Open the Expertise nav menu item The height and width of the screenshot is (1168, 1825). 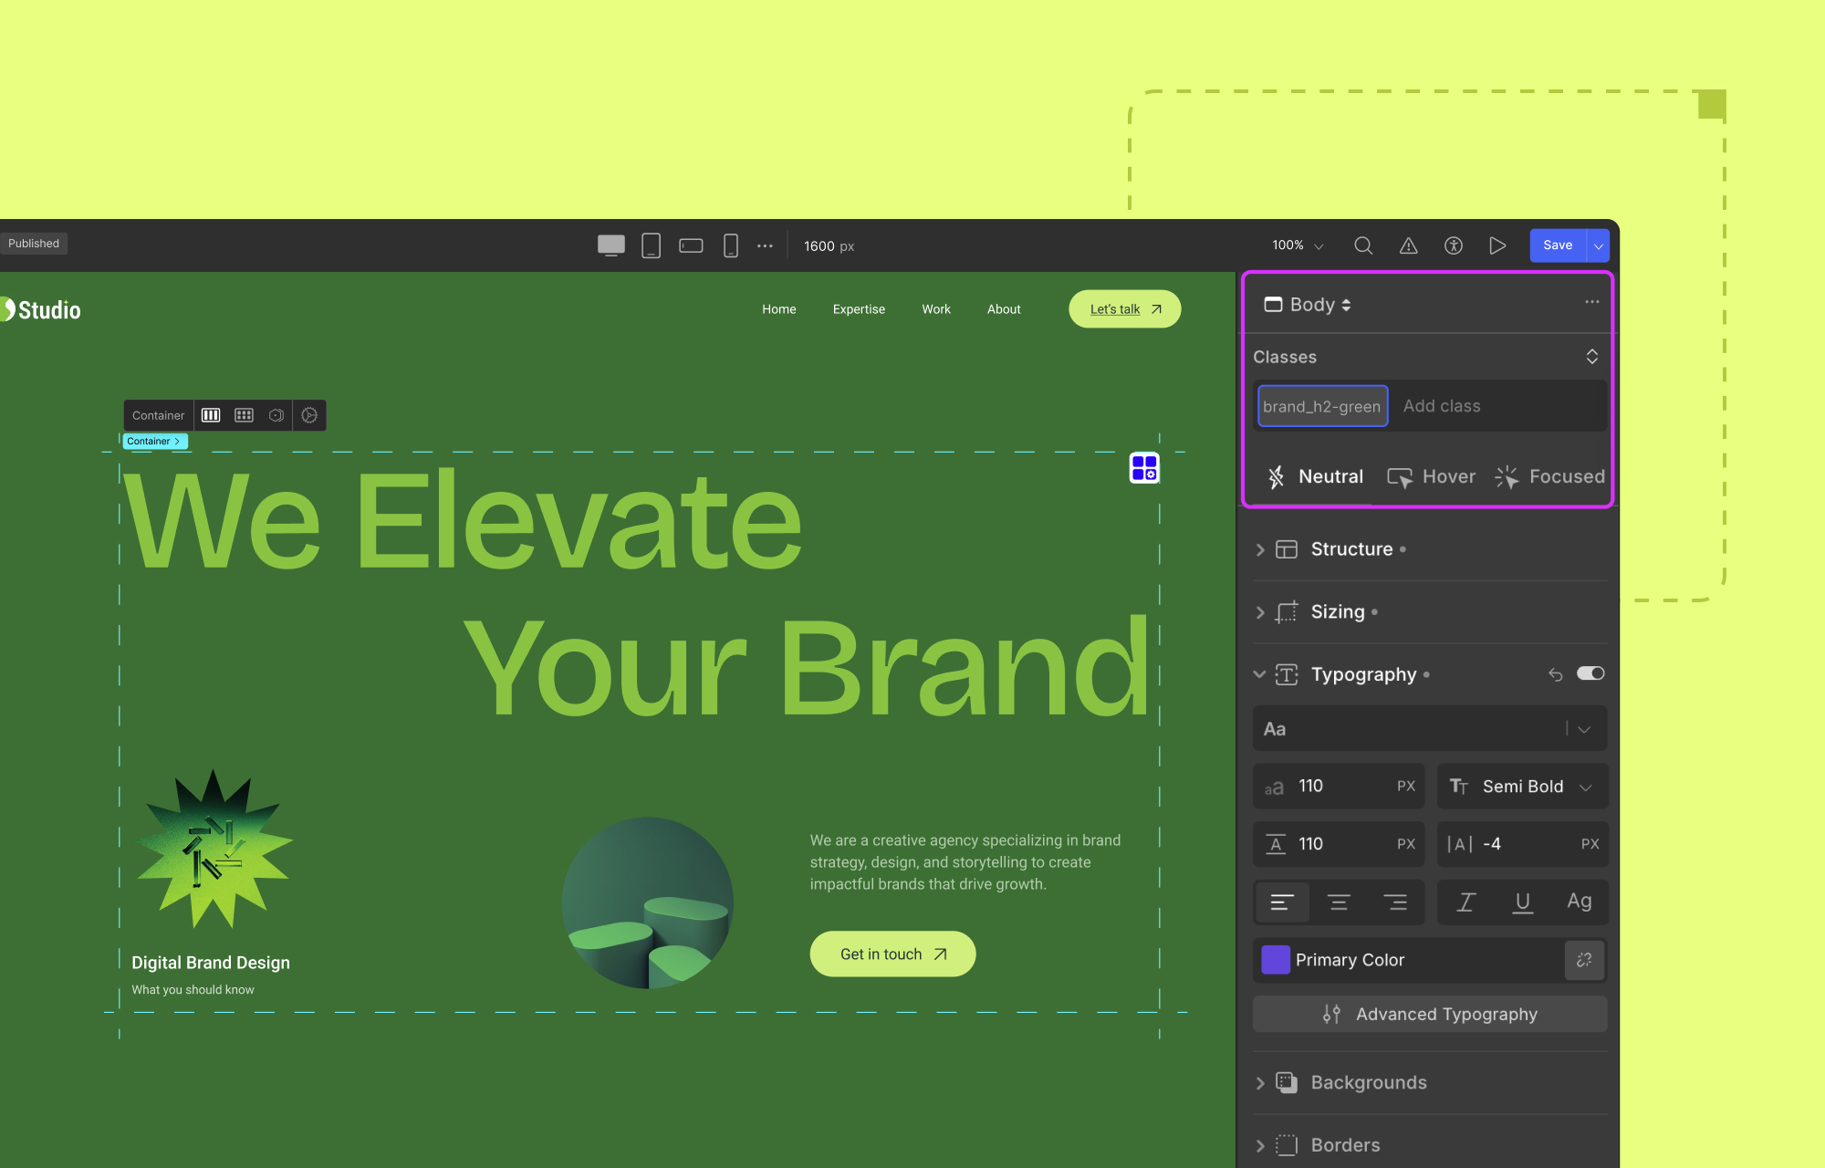coord(859,309)
